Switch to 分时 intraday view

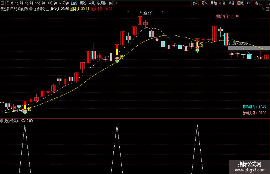[10, 3]
